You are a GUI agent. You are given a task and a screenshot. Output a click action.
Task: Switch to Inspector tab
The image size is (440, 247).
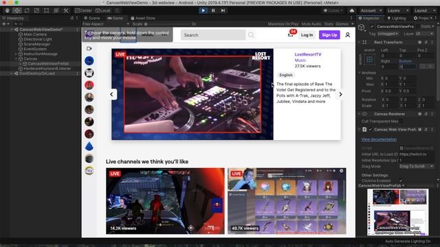[368, 18]
